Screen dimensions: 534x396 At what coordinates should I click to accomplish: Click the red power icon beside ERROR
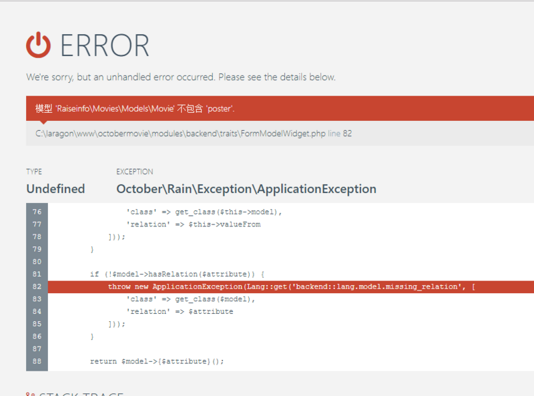[39, 45]
